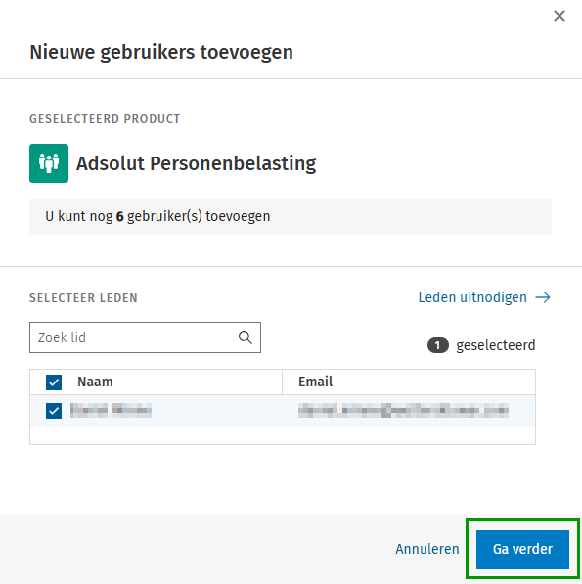Click the arrow next to Leden uitnodigen
582x584 pixels.
pyautogui.click(x=543, y=297)
